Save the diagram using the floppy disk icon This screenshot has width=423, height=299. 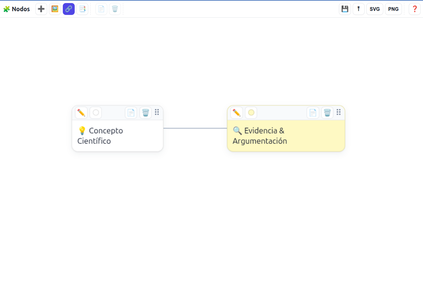[x=345, y=9]
